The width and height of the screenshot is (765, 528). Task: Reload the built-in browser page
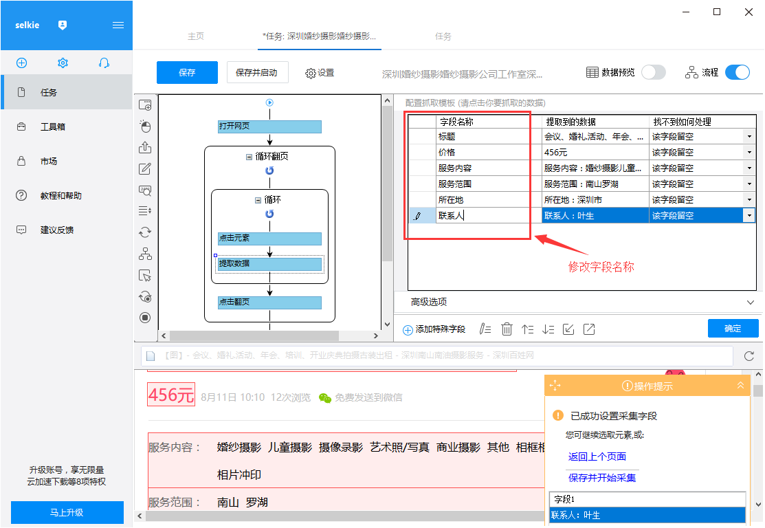pyautogui.click(x=749, y=355)
